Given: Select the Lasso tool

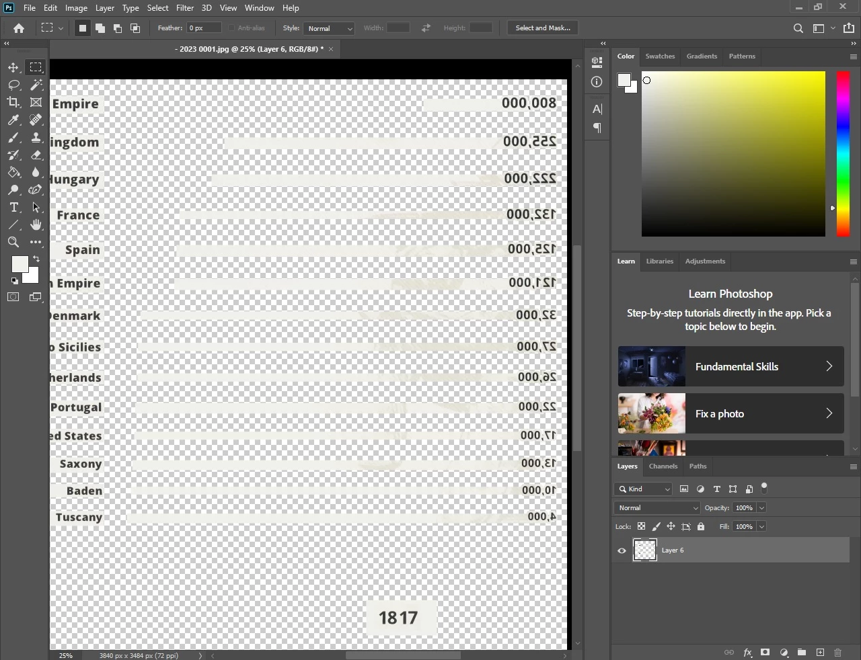Looking at the screenshot, I should [13, 85].
